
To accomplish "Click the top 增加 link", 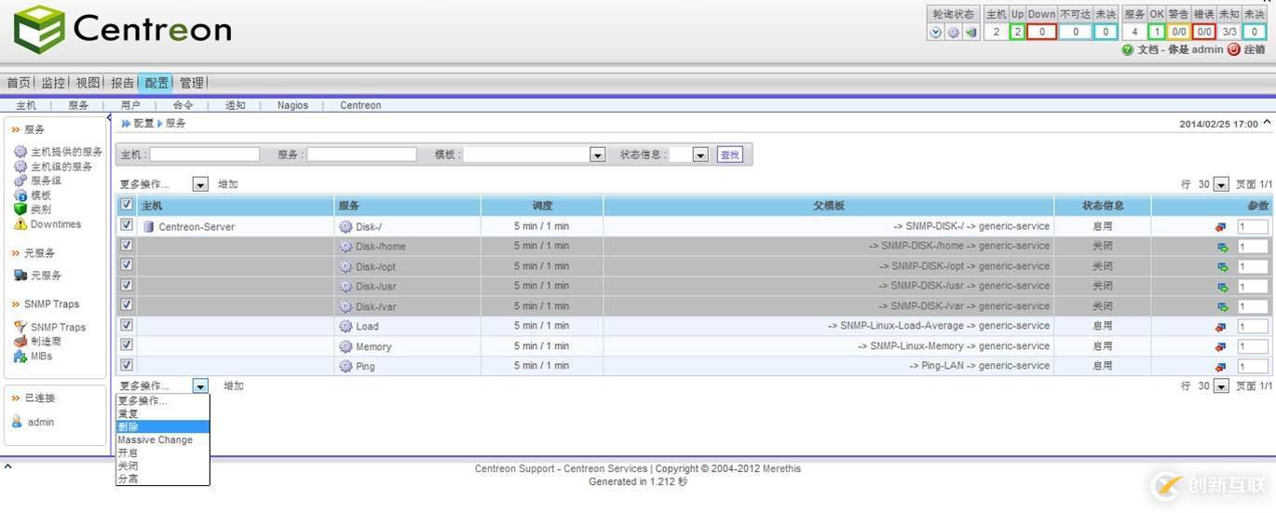I will point(228,184).
